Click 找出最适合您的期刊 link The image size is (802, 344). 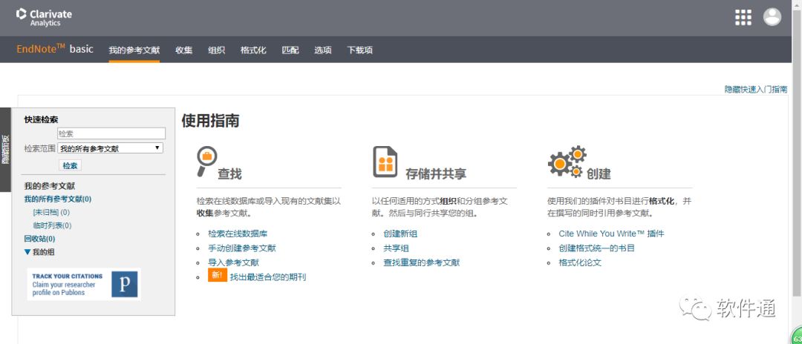[267, 277]
